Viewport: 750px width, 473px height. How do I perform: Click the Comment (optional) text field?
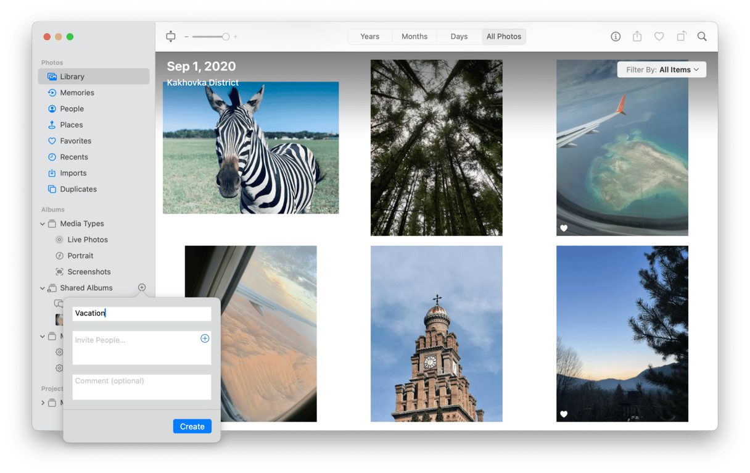tap(142, 387)
